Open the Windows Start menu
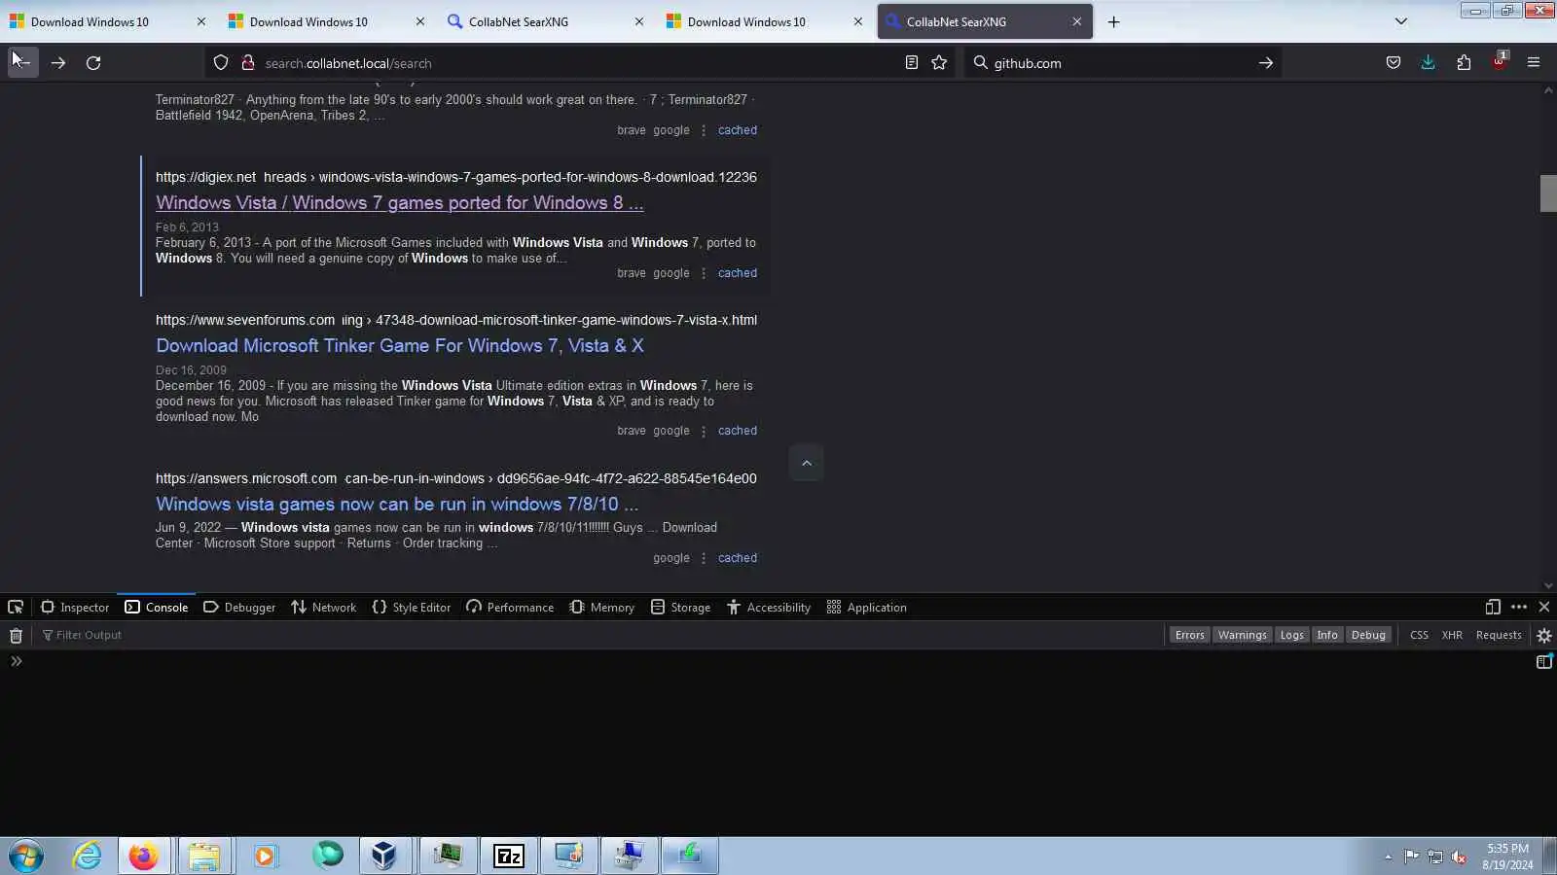 26,857
